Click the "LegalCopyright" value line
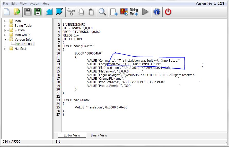229x147 pixels. (x=141, y=75)
